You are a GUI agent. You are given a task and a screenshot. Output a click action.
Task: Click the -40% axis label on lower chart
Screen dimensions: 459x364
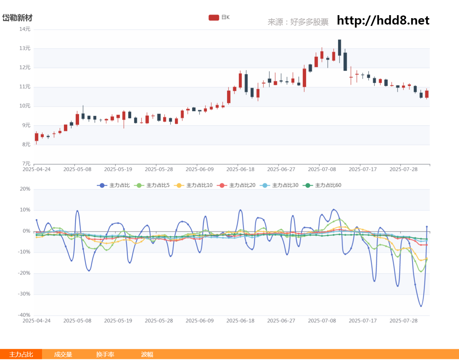pos(24,315)
